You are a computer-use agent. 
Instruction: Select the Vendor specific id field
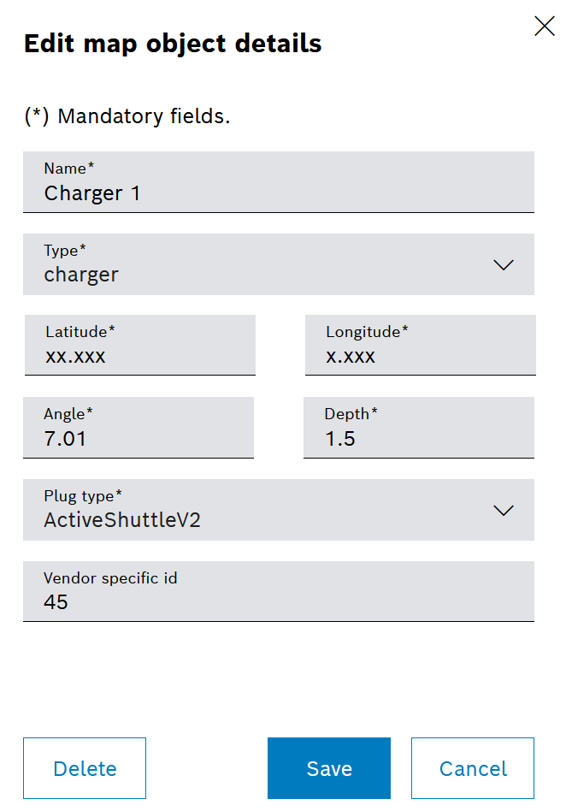pyautogui.click(x=279, y=592)
